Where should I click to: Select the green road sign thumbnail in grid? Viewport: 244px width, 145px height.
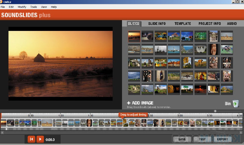point(187,89)
